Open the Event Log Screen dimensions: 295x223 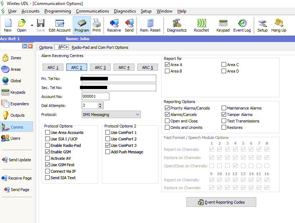coord(242,26)
